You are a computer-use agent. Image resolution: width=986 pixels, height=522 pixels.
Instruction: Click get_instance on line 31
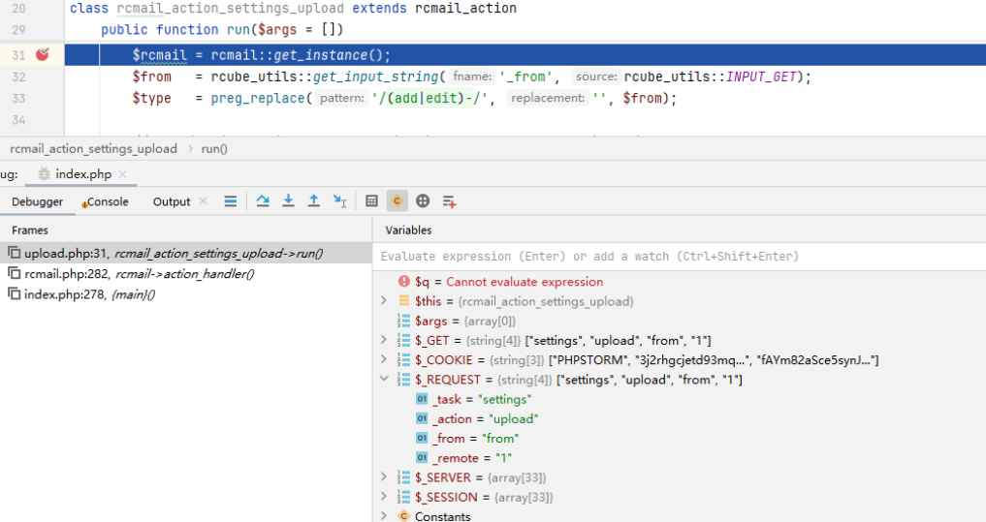click(321, 55)
